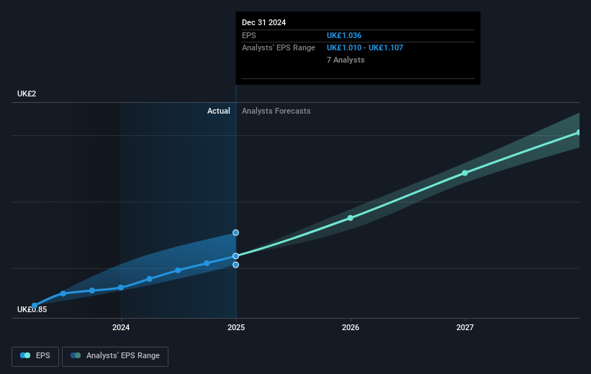Select the forecast data point at 2027
The width and height of the screenshot is (591, 374).
tap(465, 173)
